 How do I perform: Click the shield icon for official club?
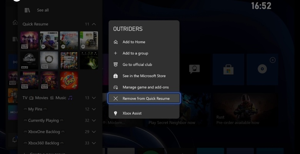click(x=116, y=65)
